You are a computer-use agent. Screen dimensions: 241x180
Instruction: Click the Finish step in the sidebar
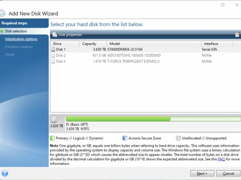click(10, 55)
